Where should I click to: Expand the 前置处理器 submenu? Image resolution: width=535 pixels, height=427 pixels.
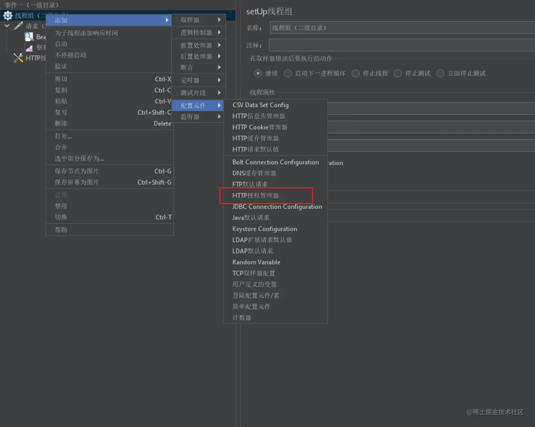pyautogui.click(x=198, y=45)
